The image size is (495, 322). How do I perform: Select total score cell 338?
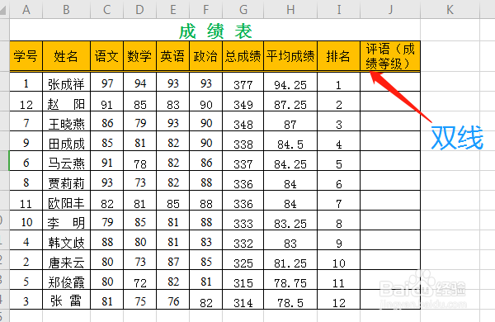243,141
